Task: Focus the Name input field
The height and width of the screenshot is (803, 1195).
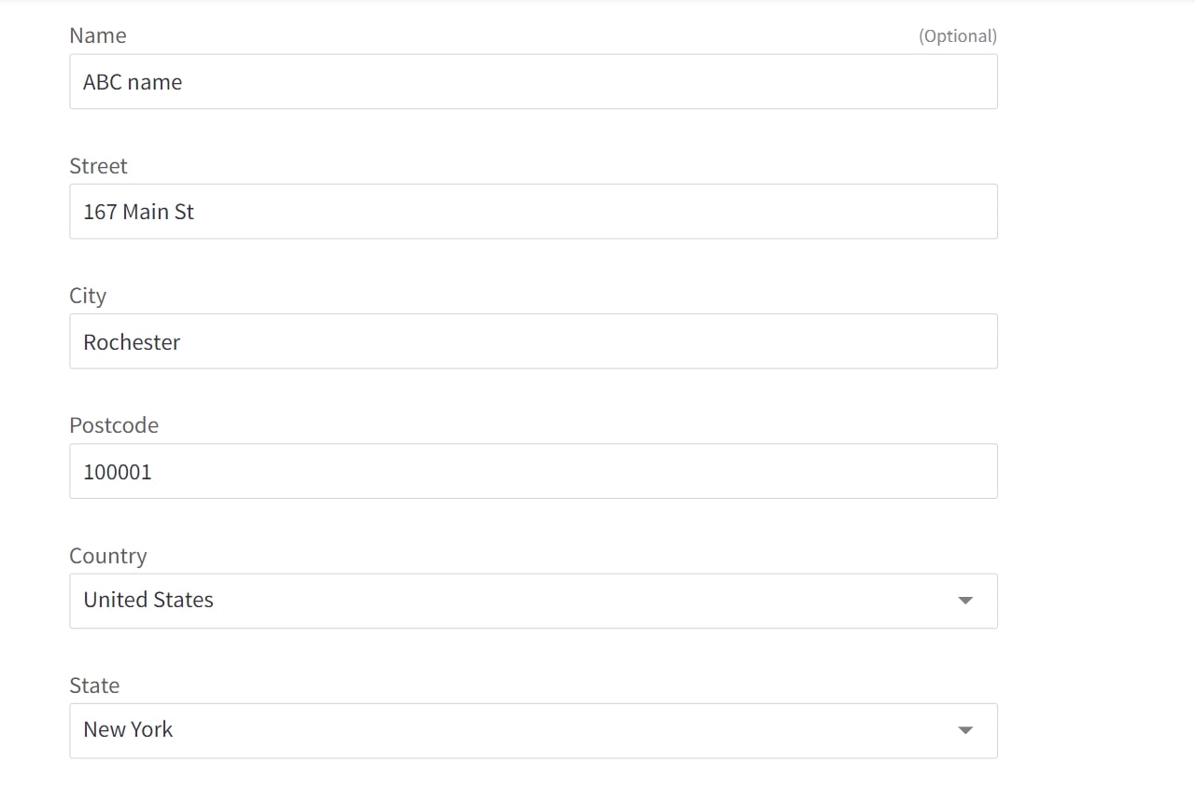Action: tap(532, 82)
